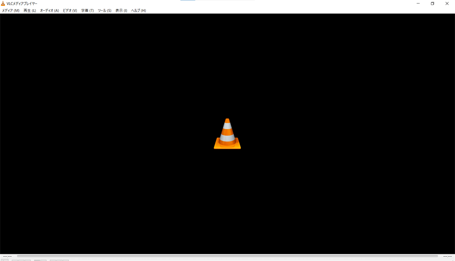Restore down the VLC window

(432, 4)
